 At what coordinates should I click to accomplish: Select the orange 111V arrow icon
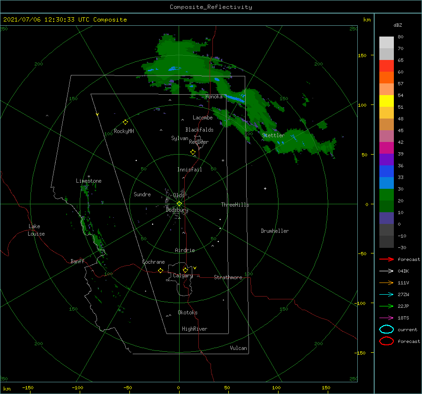386,282
